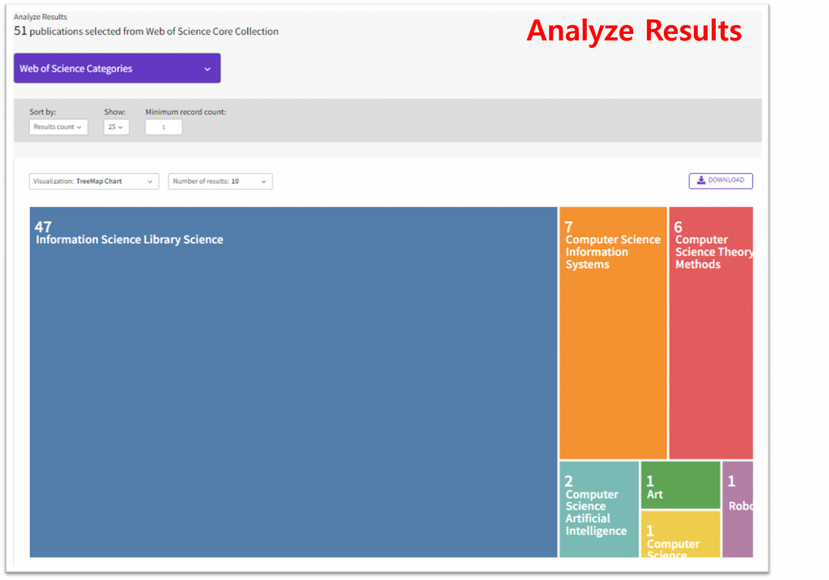Open the Show 25 dropdown
The image size is (829, 580).
(116, 127)
